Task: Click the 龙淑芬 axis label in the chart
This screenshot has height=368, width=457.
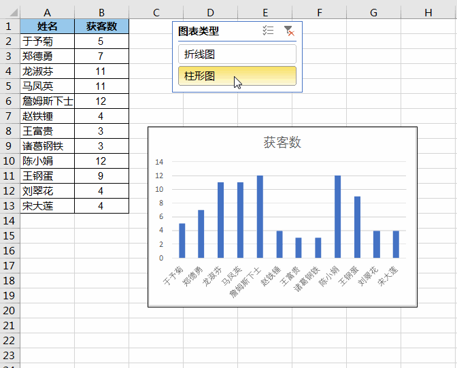Action: tap(212, 276)
